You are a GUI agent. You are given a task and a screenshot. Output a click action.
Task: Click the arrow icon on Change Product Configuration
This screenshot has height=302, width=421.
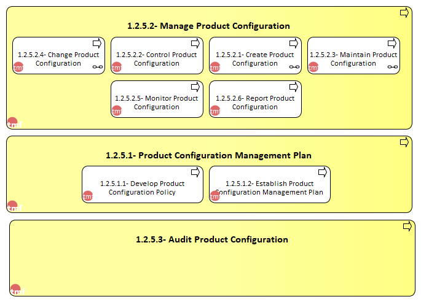click(97, 44)
